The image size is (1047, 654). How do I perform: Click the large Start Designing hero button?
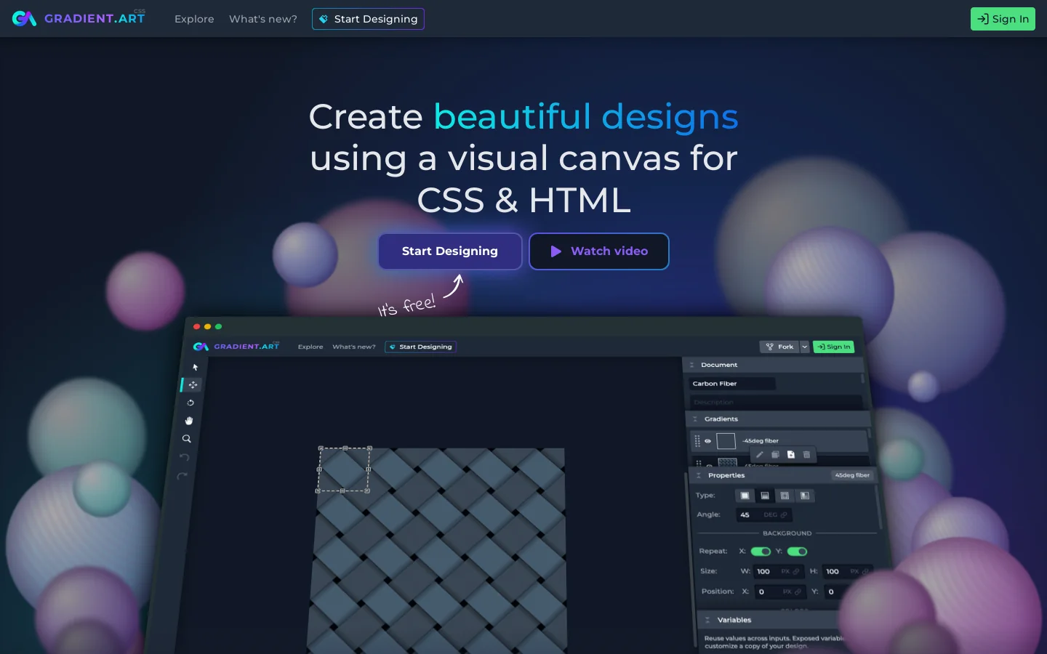click(x=450, y=251)
